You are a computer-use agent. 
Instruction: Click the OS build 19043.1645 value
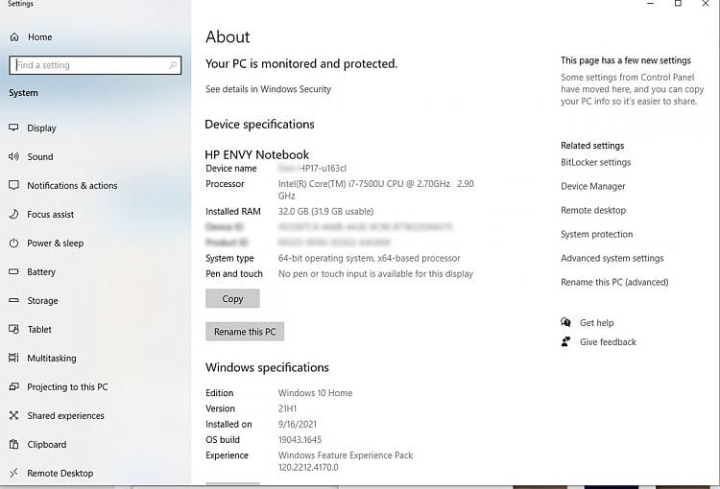300,440
